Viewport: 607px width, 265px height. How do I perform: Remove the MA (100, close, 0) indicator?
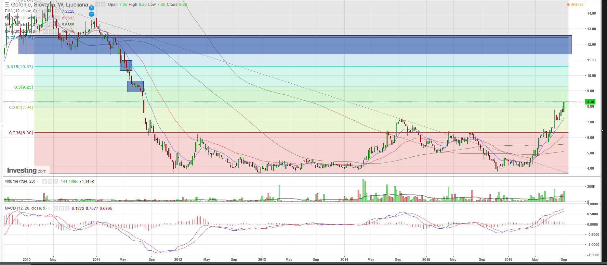tap(57, 25)
